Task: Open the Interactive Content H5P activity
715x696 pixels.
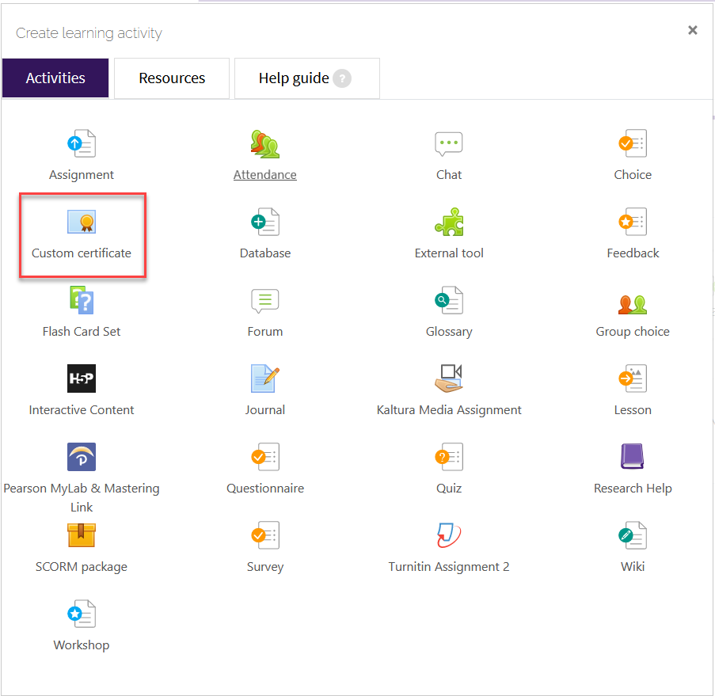Action: (x=82, y=378)
